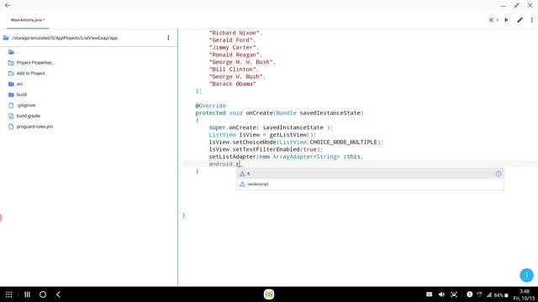
Task: Click the build.gradle file icon
Action: tap(11, 116)
